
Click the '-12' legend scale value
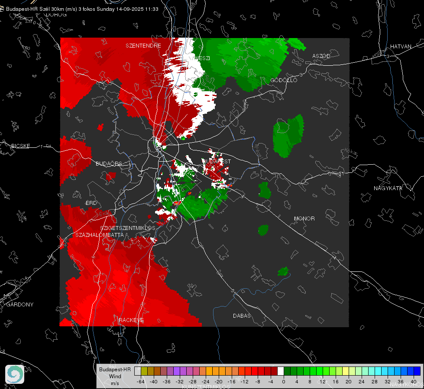pos(244,382)
